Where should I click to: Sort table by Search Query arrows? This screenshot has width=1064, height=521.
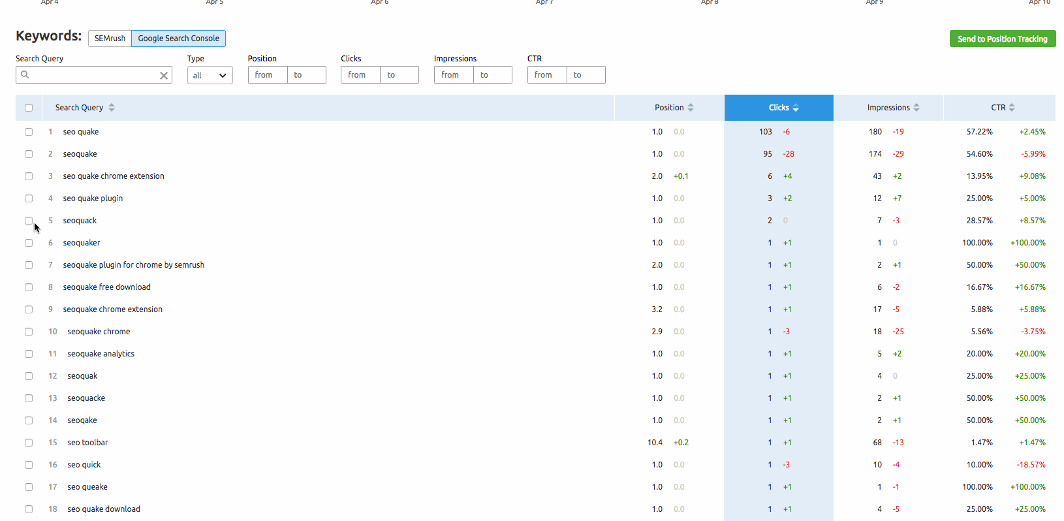(x=112, y=108)
